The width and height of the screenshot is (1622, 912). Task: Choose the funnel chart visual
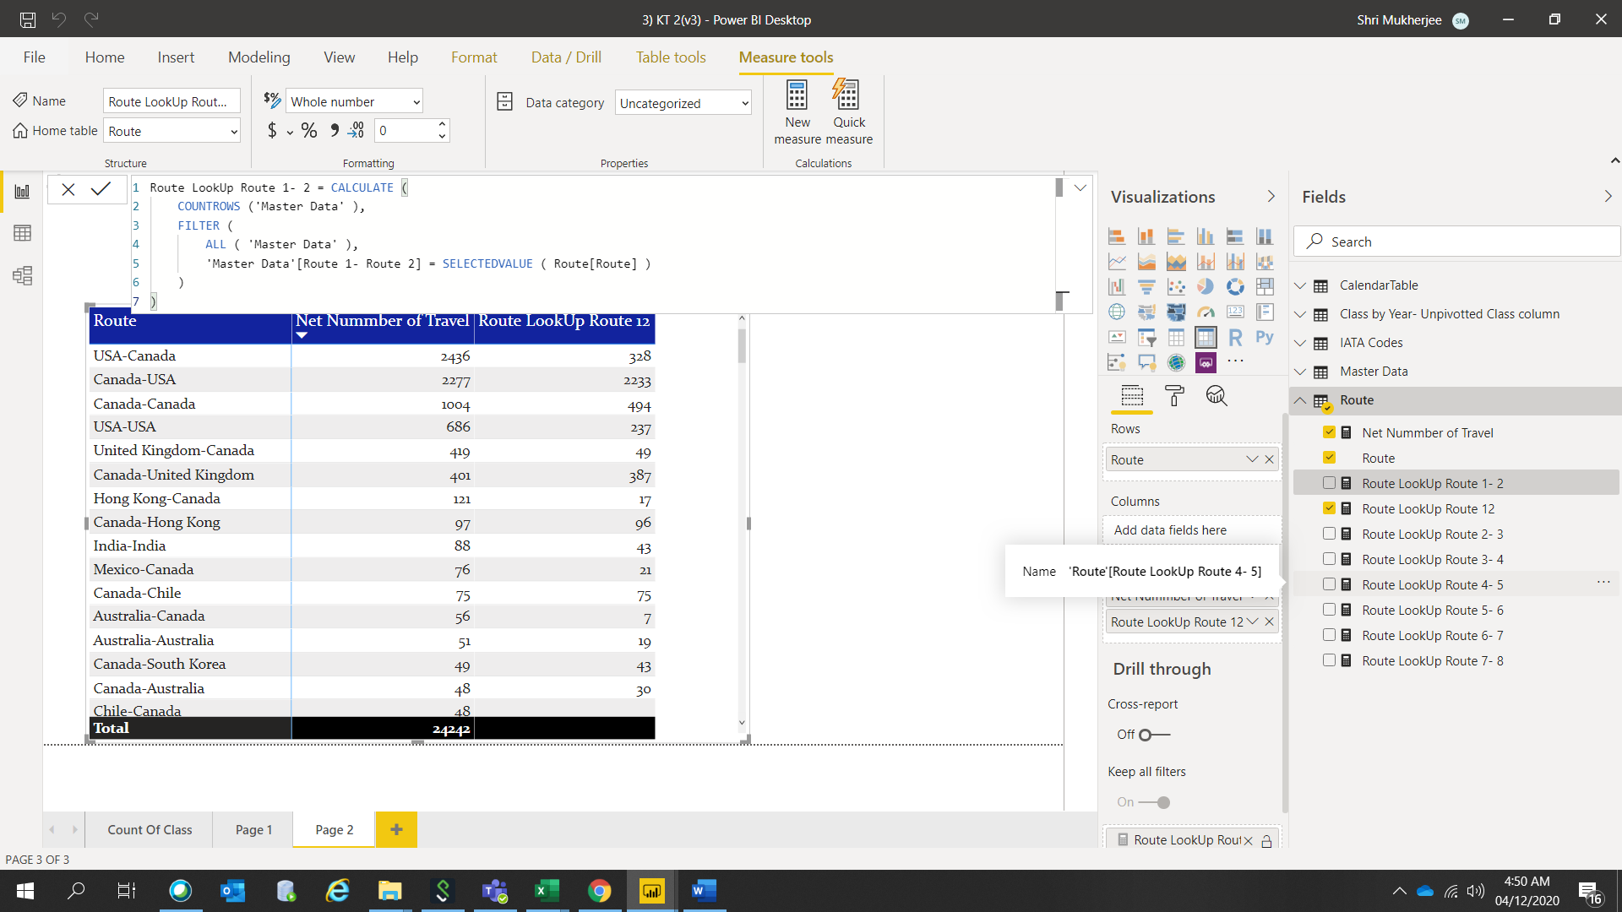coord(1146,287)
